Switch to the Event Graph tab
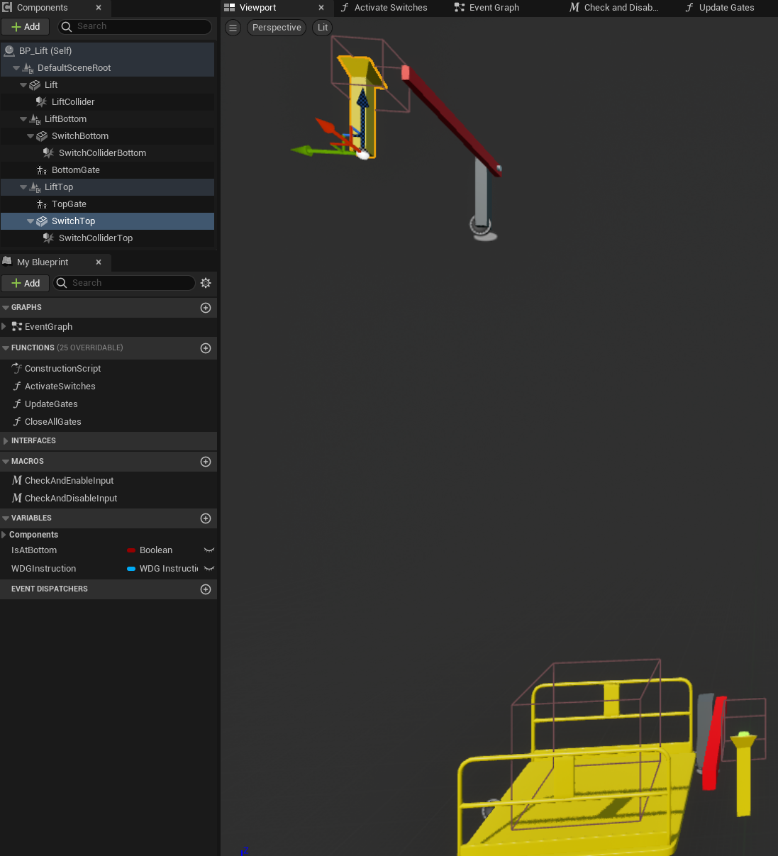Viewport: 778px width, 856px height. 487,8
